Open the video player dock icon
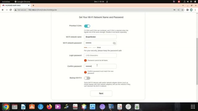Viewport: 198px width, 111px height. click(x=58, y=107)
